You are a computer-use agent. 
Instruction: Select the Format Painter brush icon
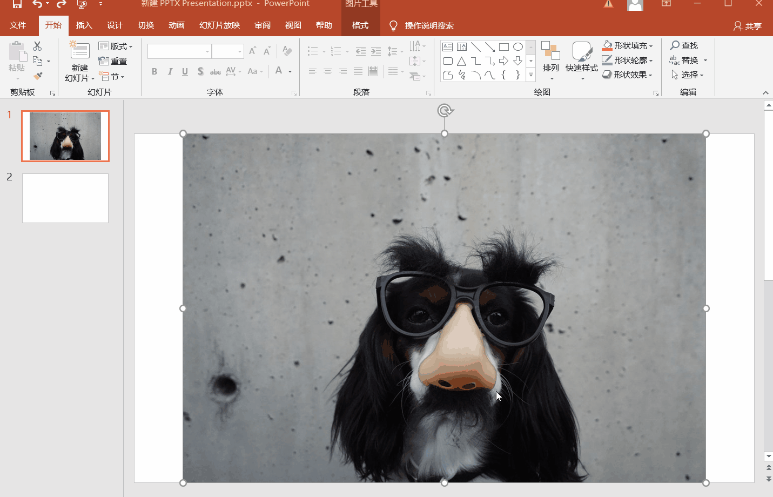(38, 76)
